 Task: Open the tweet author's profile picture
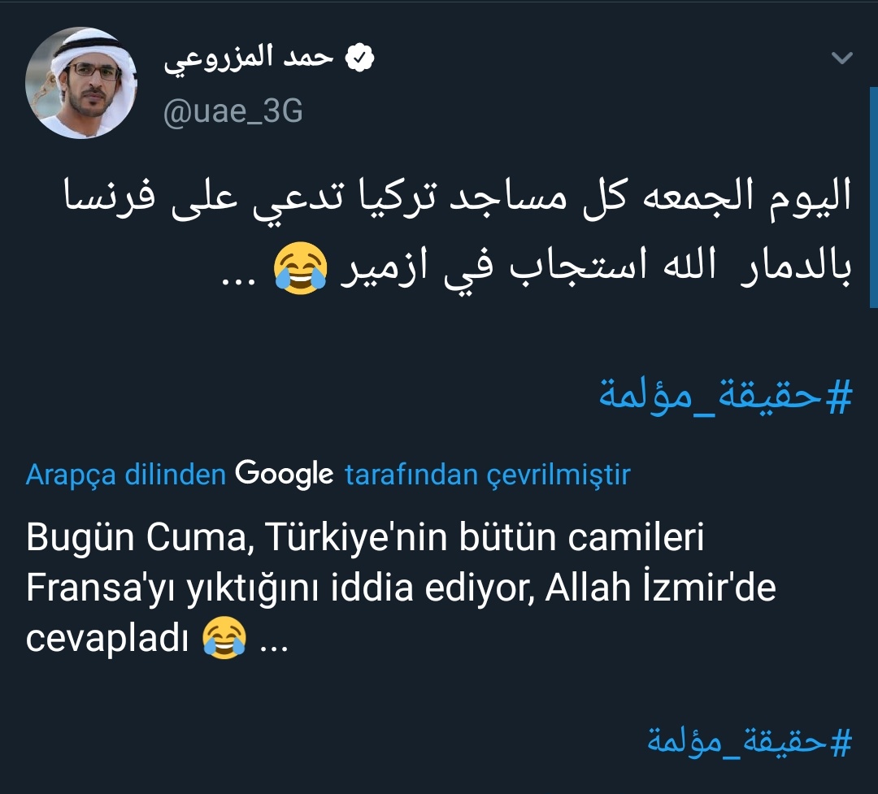80,84
